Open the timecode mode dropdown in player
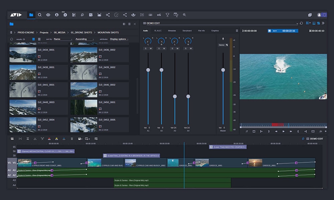This screenshot has width=334, height=200. pos(275,31)
